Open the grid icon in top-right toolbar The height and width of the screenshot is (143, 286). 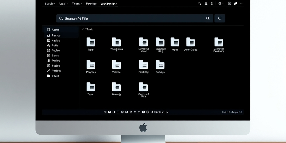click(230, 3)
